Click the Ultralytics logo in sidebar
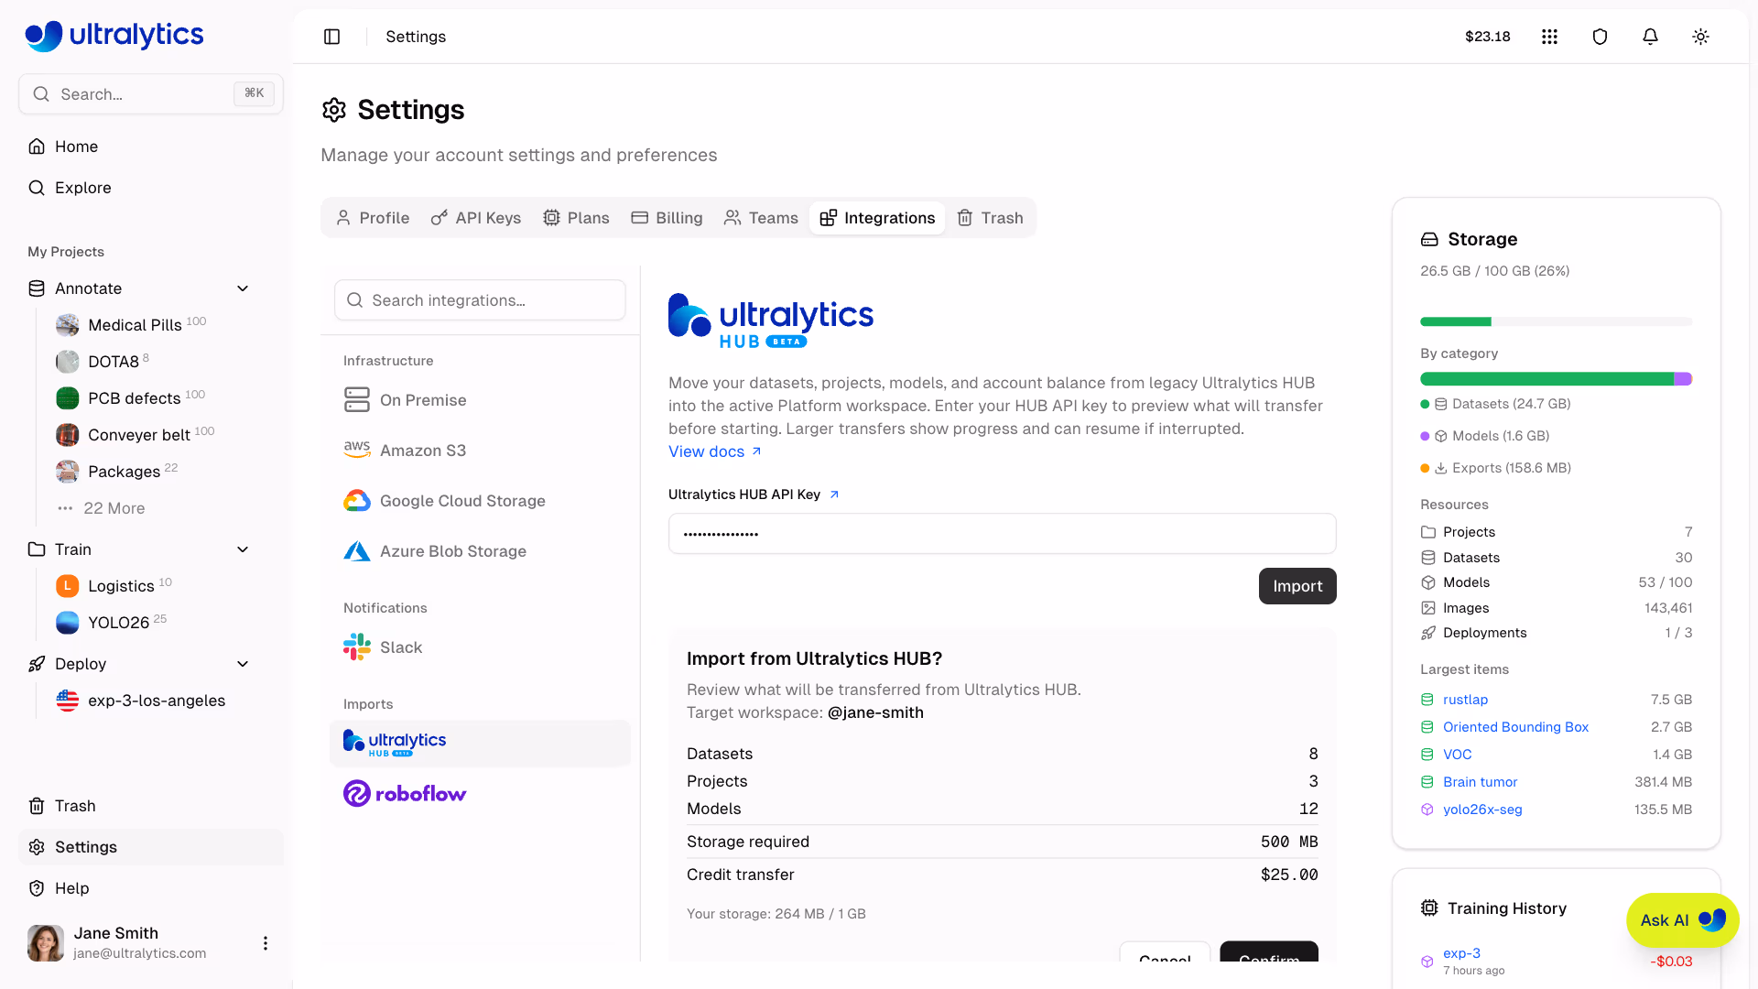Image resolution: width=1758 pixels, height=989 pixels. coord(114,36)
